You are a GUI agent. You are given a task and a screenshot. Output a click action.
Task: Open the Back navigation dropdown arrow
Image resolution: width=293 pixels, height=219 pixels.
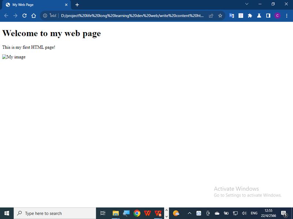click(x=6, y=15)
